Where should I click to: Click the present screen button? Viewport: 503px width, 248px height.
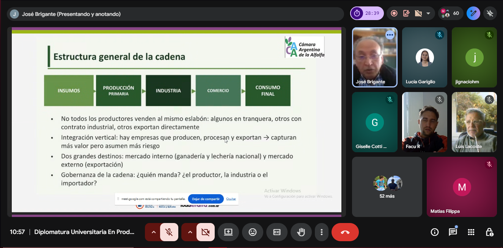tap(228, 232)
